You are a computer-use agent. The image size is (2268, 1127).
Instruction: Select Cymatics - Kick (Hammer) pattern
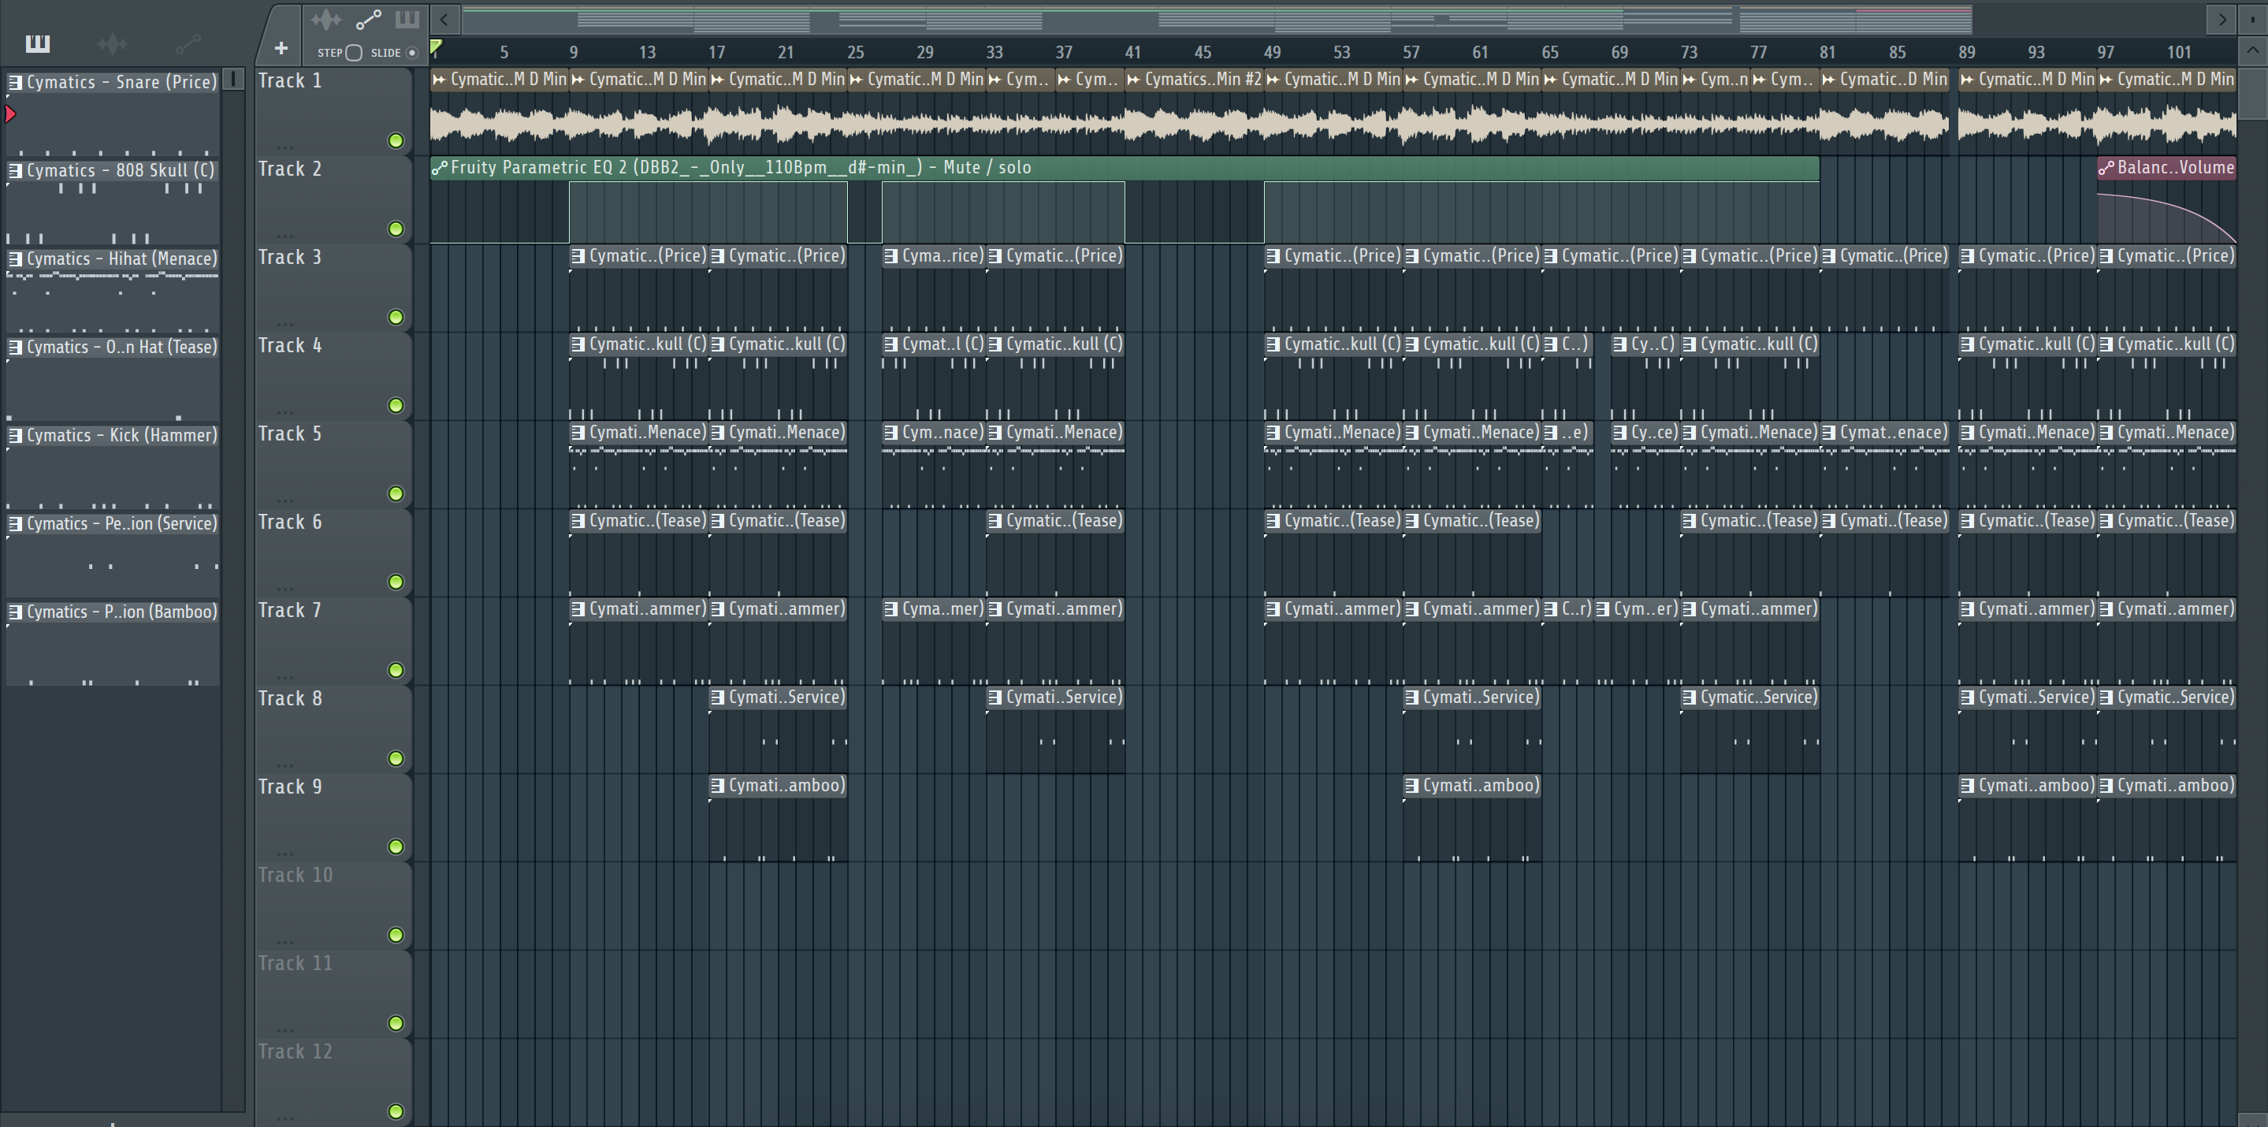pos(120,435)
